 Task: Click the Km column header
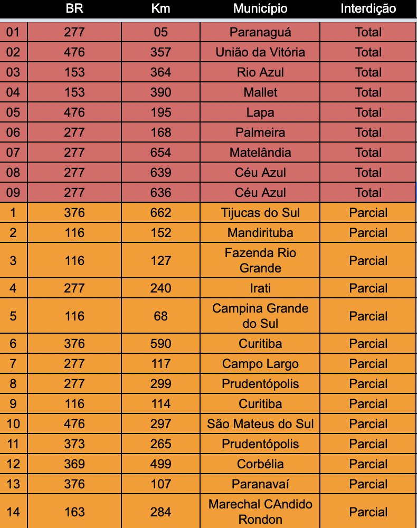coord(160,8)
